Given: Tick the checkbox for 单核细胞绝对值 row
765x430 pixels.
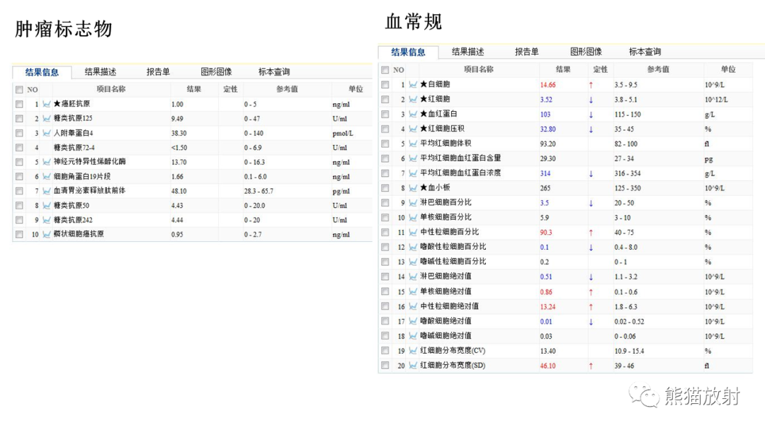Looking at the screenshot, I should coord(385,291).
